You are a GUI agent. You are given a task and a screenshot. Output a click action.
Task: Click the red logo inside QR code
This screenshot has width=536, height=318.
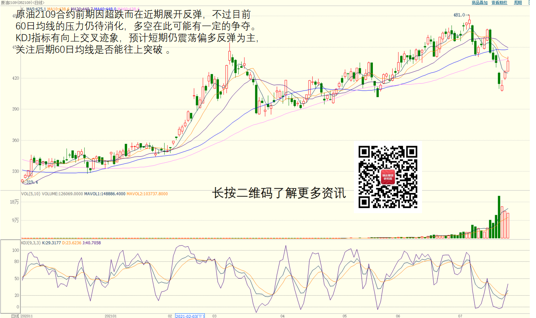388,177
